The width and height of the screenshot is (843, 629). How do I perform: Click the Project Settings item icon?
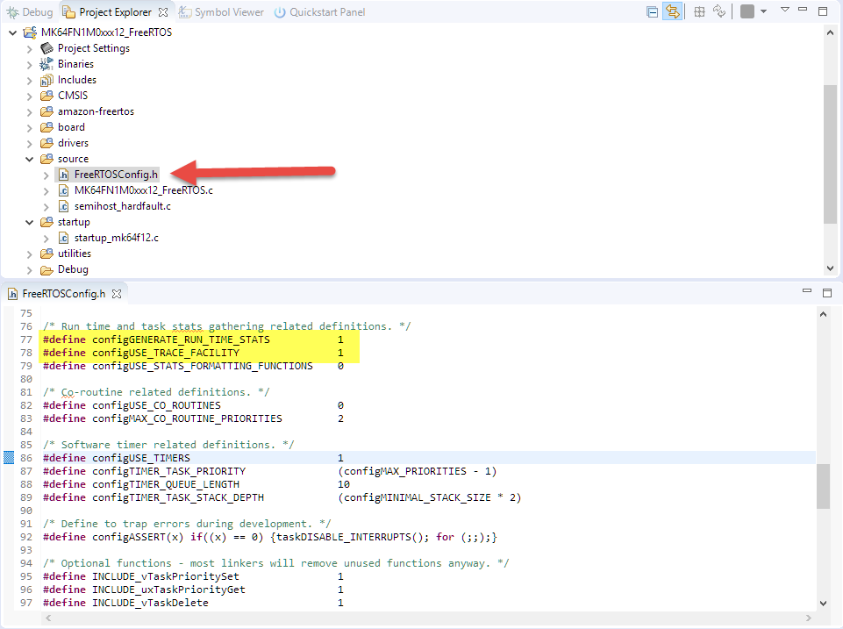click(x=47, y=48)
